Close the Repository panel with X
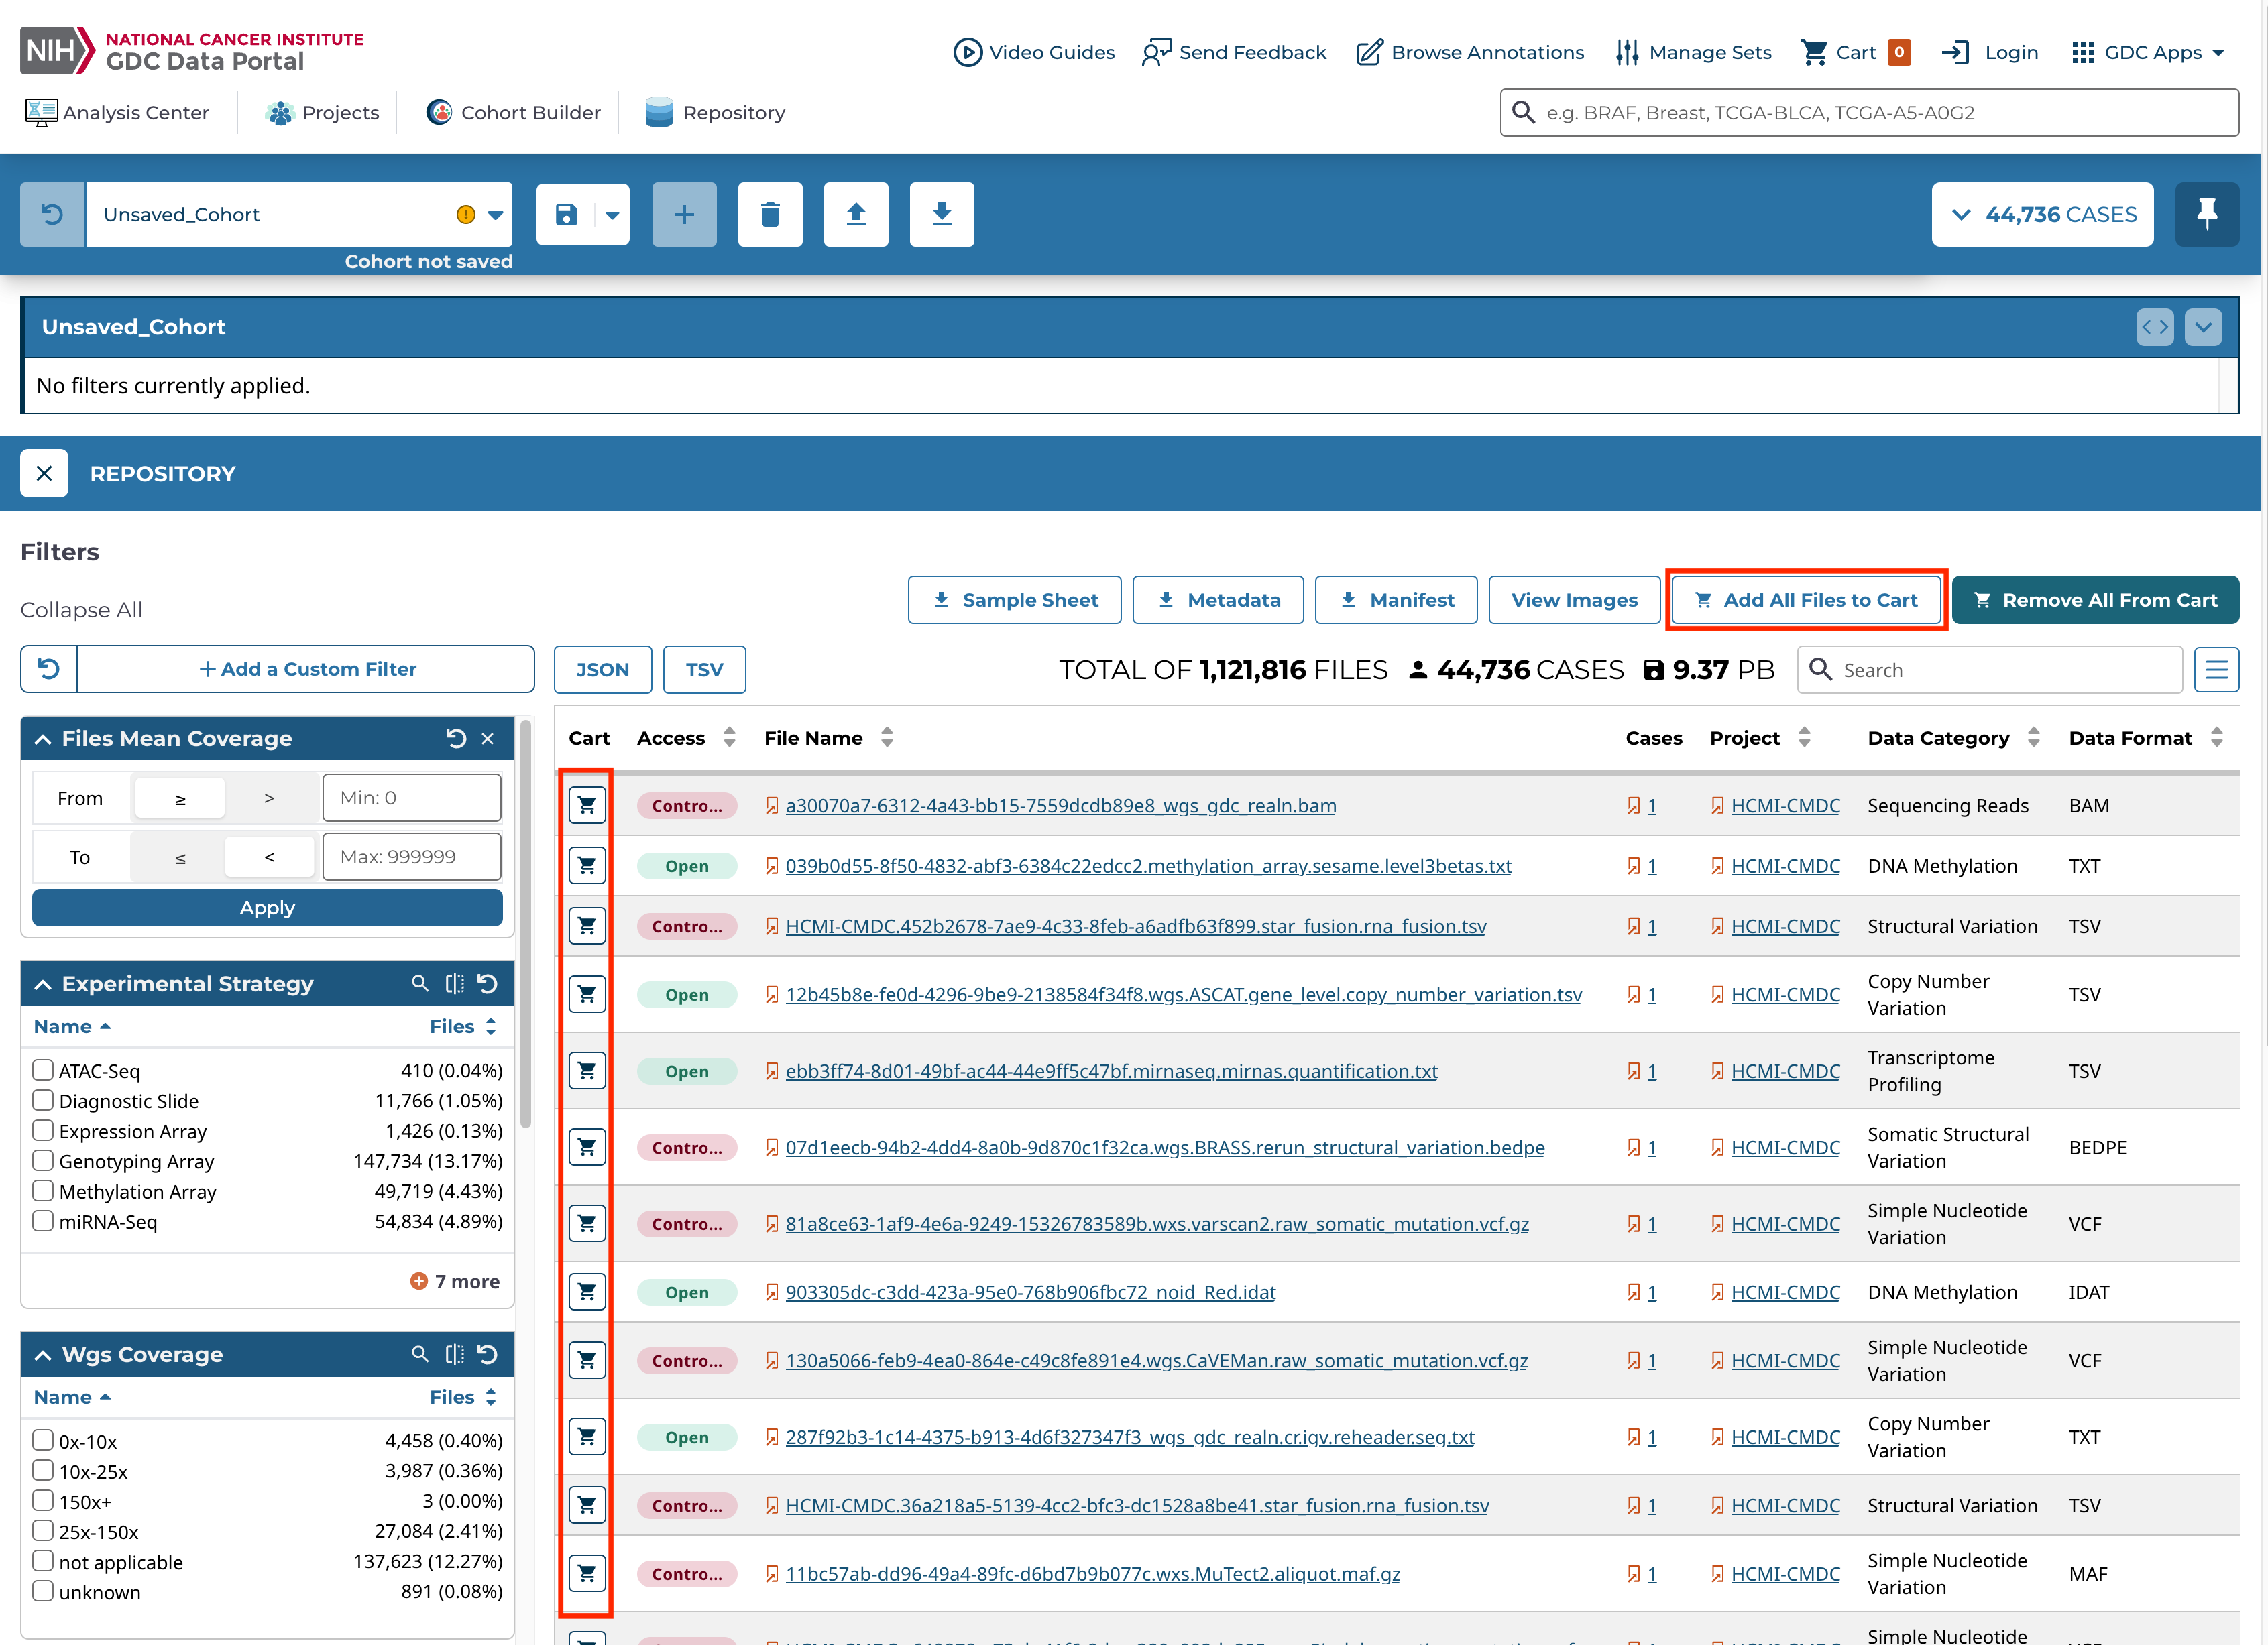This screenshot has height=1645, width=2268. click(44, 474)
